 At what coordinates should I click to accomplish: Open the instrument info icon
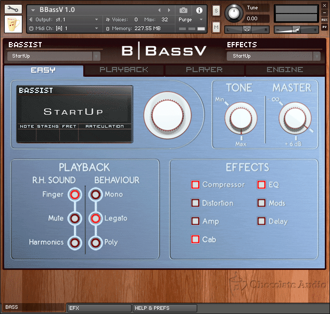pyautogui.click(x=199, y=10)
